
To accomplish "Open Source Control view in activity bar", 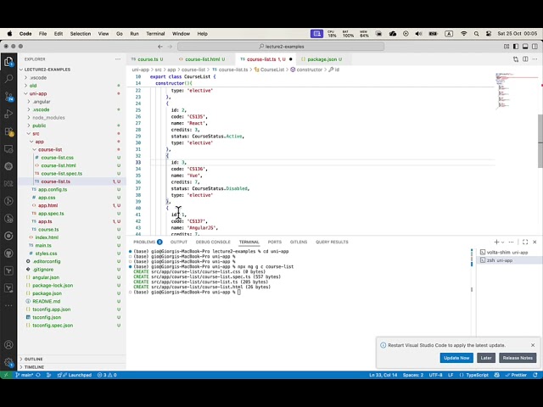I will [8, 97].
